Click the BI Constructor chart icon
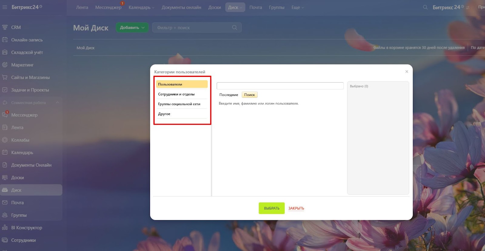This screenshot has height=251, width=485. (5, 228)
